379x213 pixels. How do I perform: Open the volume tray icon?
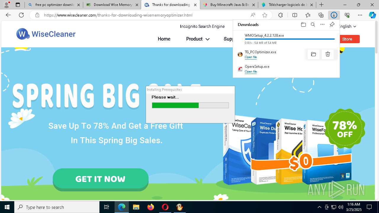[x=341, y=207]
